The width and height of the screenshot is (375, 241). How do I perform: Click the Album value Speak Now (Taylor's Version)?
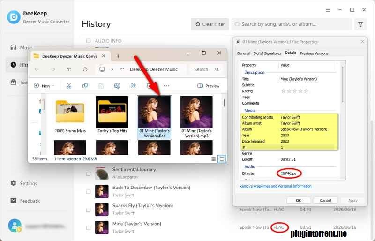pos(304,129)
